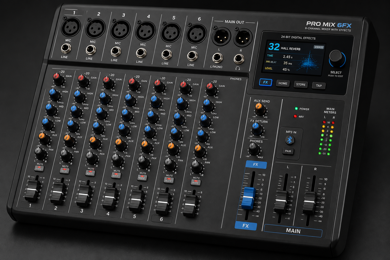Hit the STORE button
This screenshot has width=390, height=260.
301,85
